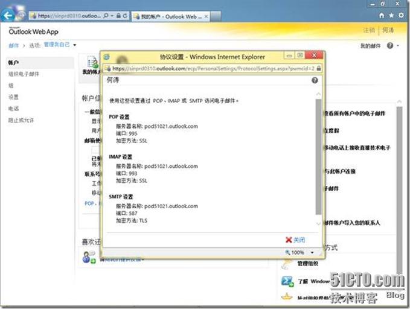Click the dialog address lock icon
The image size is (410, 309).
tap(318, 68)
